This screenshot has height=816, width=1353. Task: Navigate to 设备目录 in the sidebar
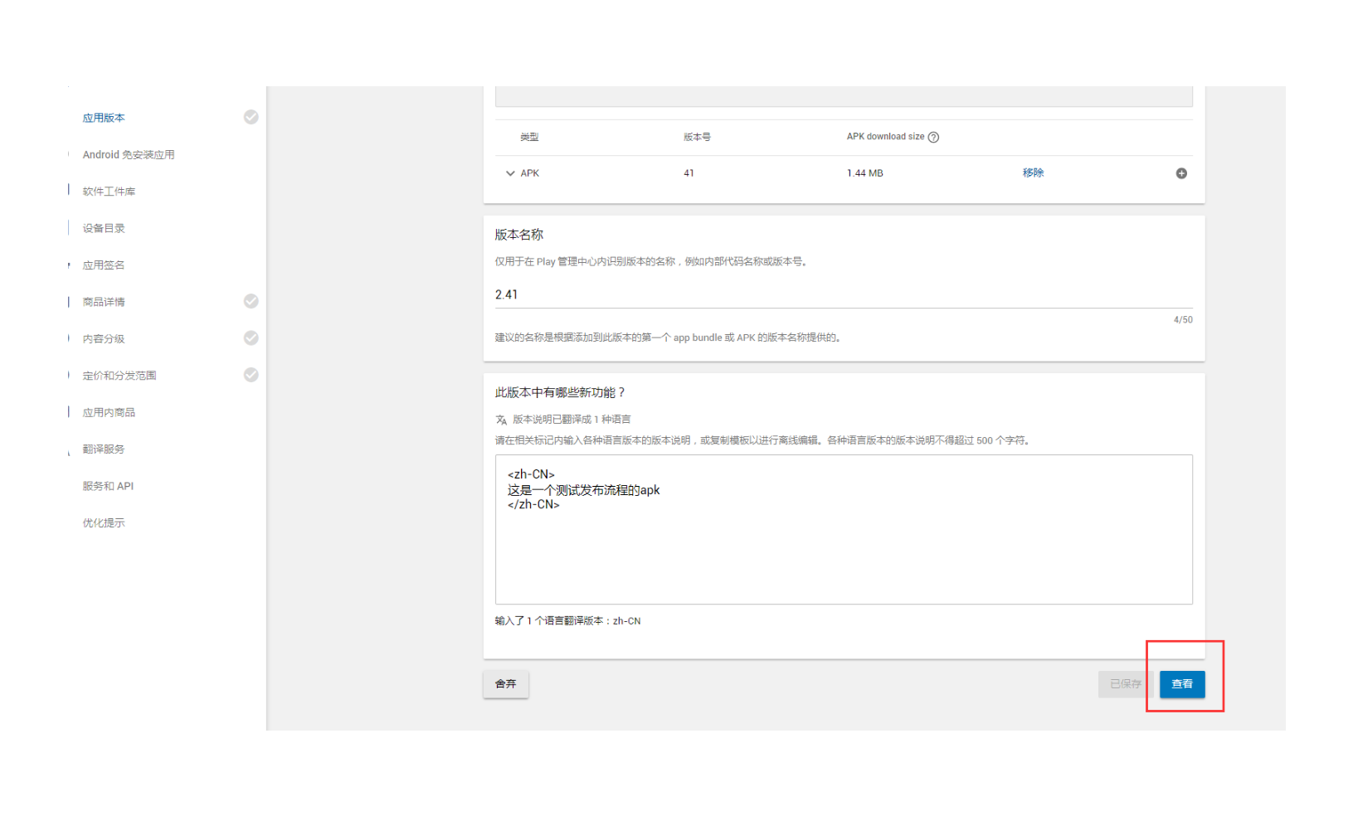(x=104, y=228)
